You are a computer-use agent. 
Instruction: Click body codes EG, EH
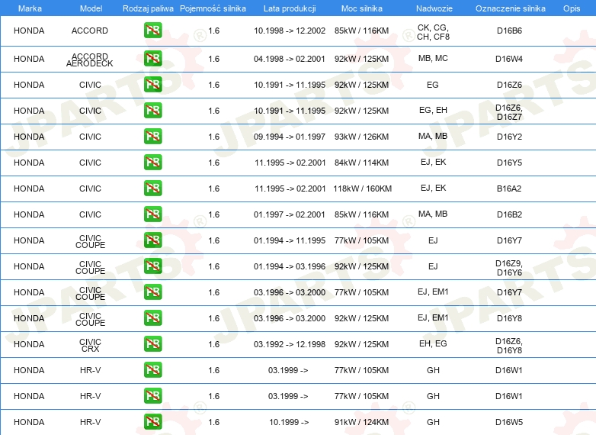click(x=433, y=110)
